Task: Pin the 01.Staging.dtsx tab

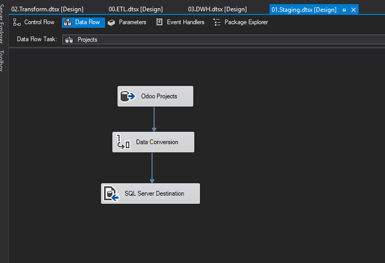Action: tap(344, 10)
